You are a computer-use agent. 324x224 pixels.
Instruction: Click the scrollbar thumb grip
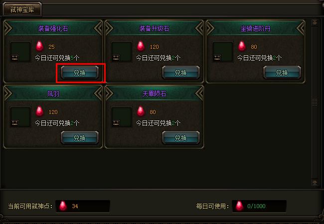tap(315, 102)
